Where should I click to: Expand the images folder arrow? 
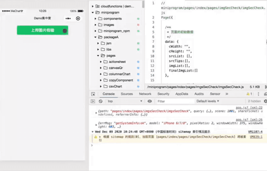[x=95, y=25]
